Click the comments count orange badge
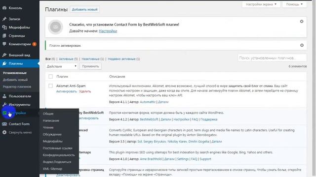 [x=35, y=44]
